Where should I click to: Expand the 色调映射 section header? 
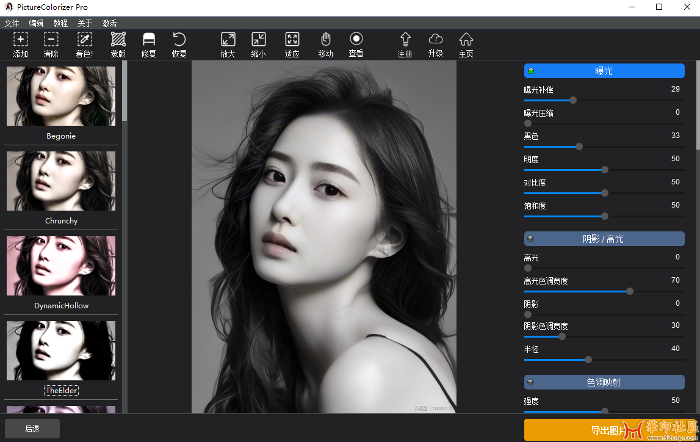(604, 382)
